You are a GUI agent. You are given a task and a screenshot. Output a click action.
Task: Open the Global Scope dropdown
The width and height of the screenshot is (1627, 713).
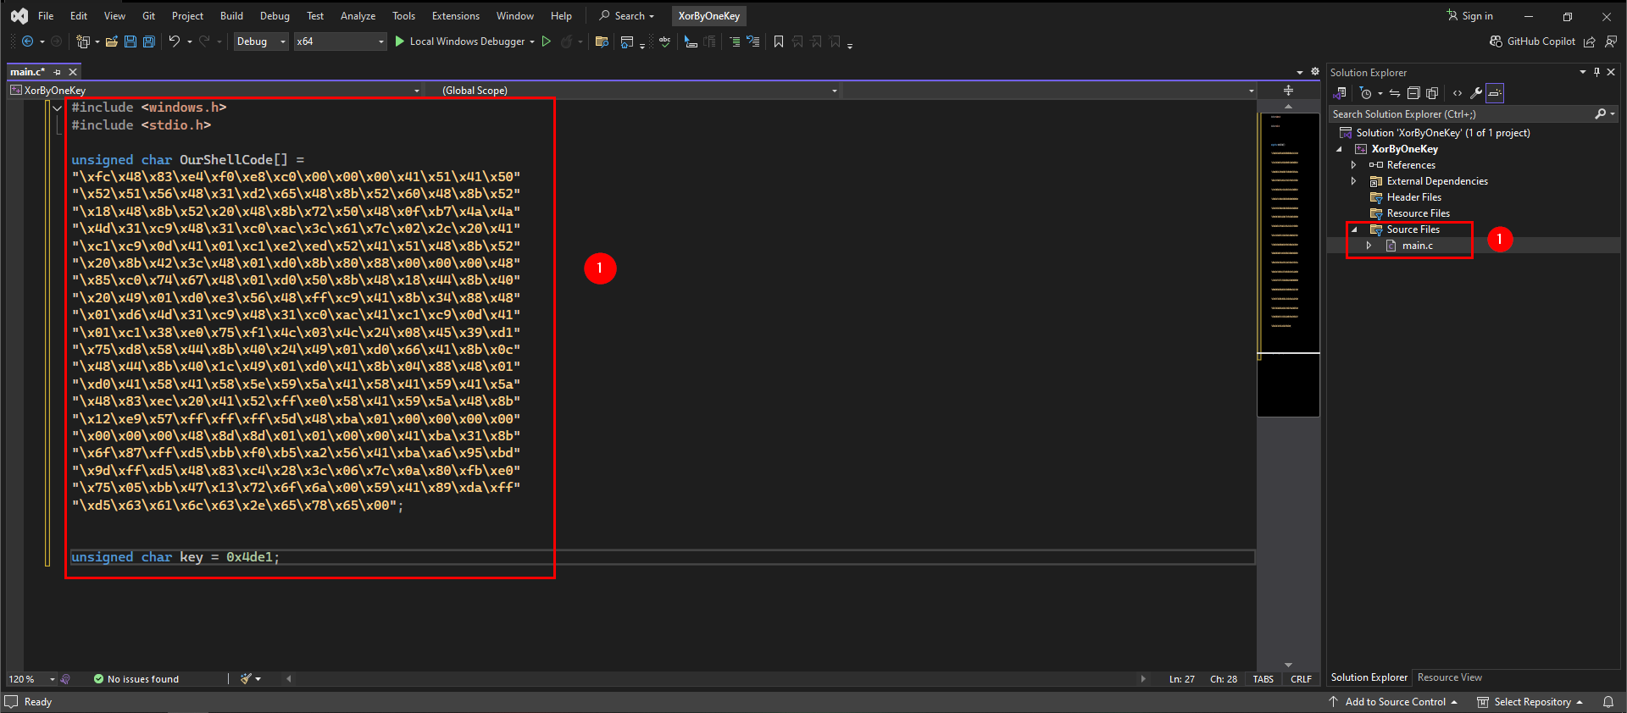coord(640,91)
